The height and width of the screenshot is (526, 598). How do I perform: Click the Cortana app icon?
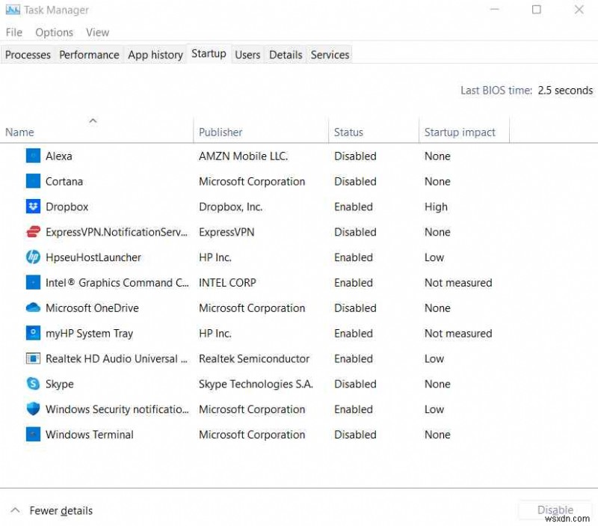[x=33, y=181]
